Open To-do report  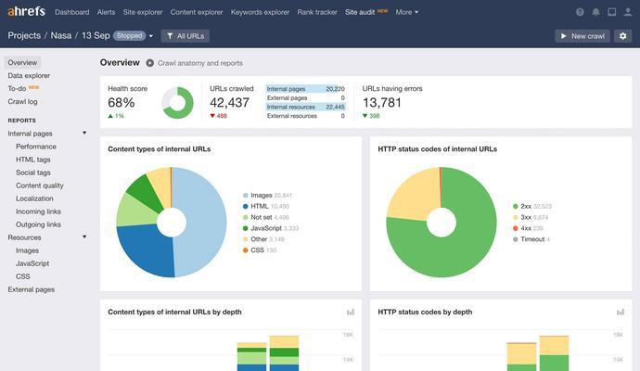17,88
